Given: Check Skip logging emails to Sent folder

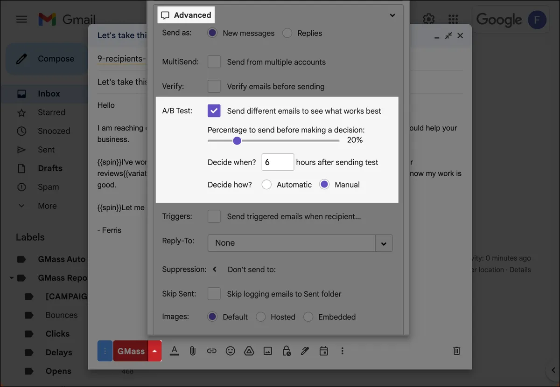Looking at the screenshot, I should pos(214,294).
